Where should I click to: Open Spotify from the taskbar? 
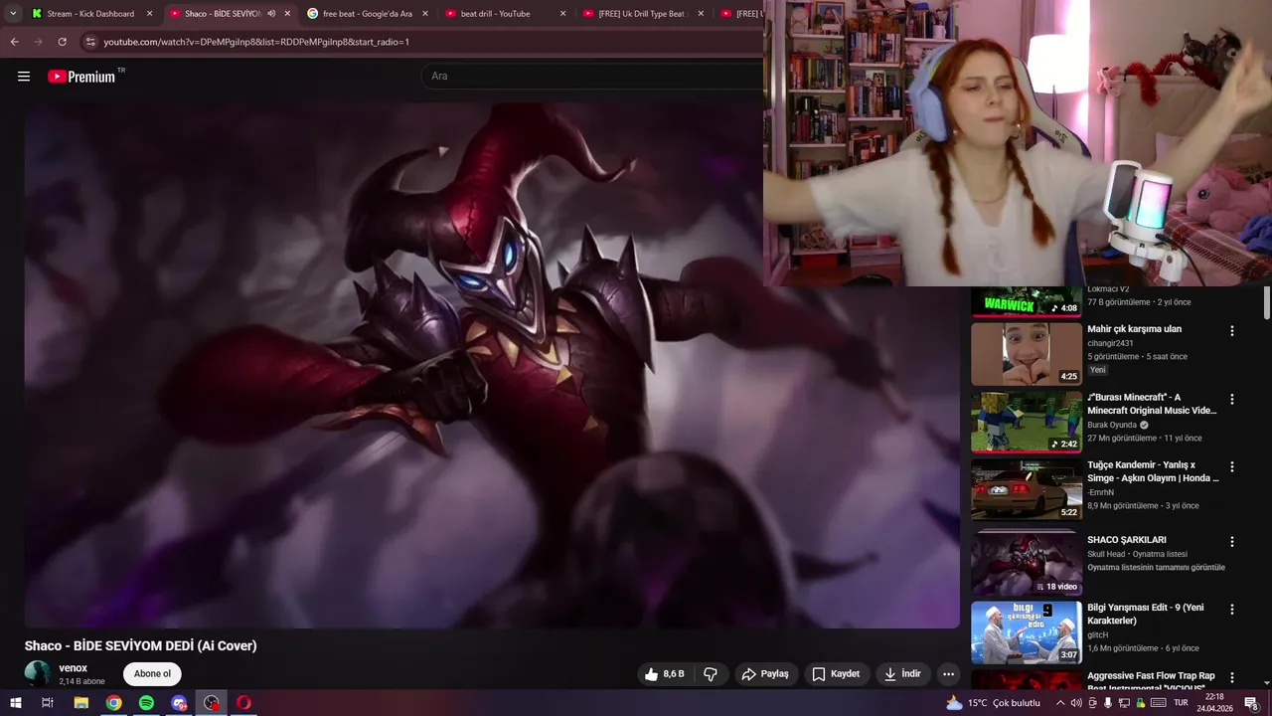pyautogui.click(x=146, y=703)
